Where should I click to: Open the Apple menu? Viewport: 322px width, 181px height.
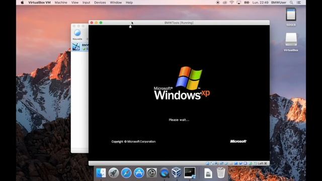(22, 3)
